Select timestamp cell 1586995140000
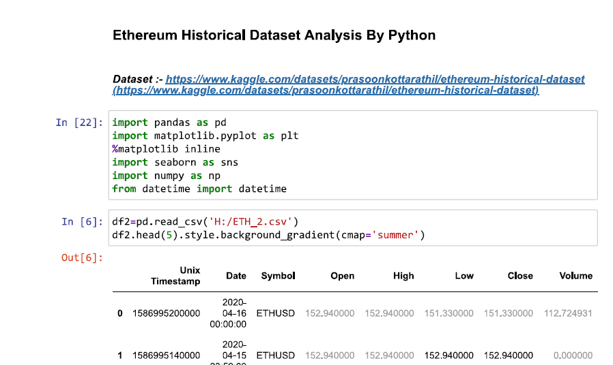This screenshot has width=613, height=365. (x=166, y=355)
